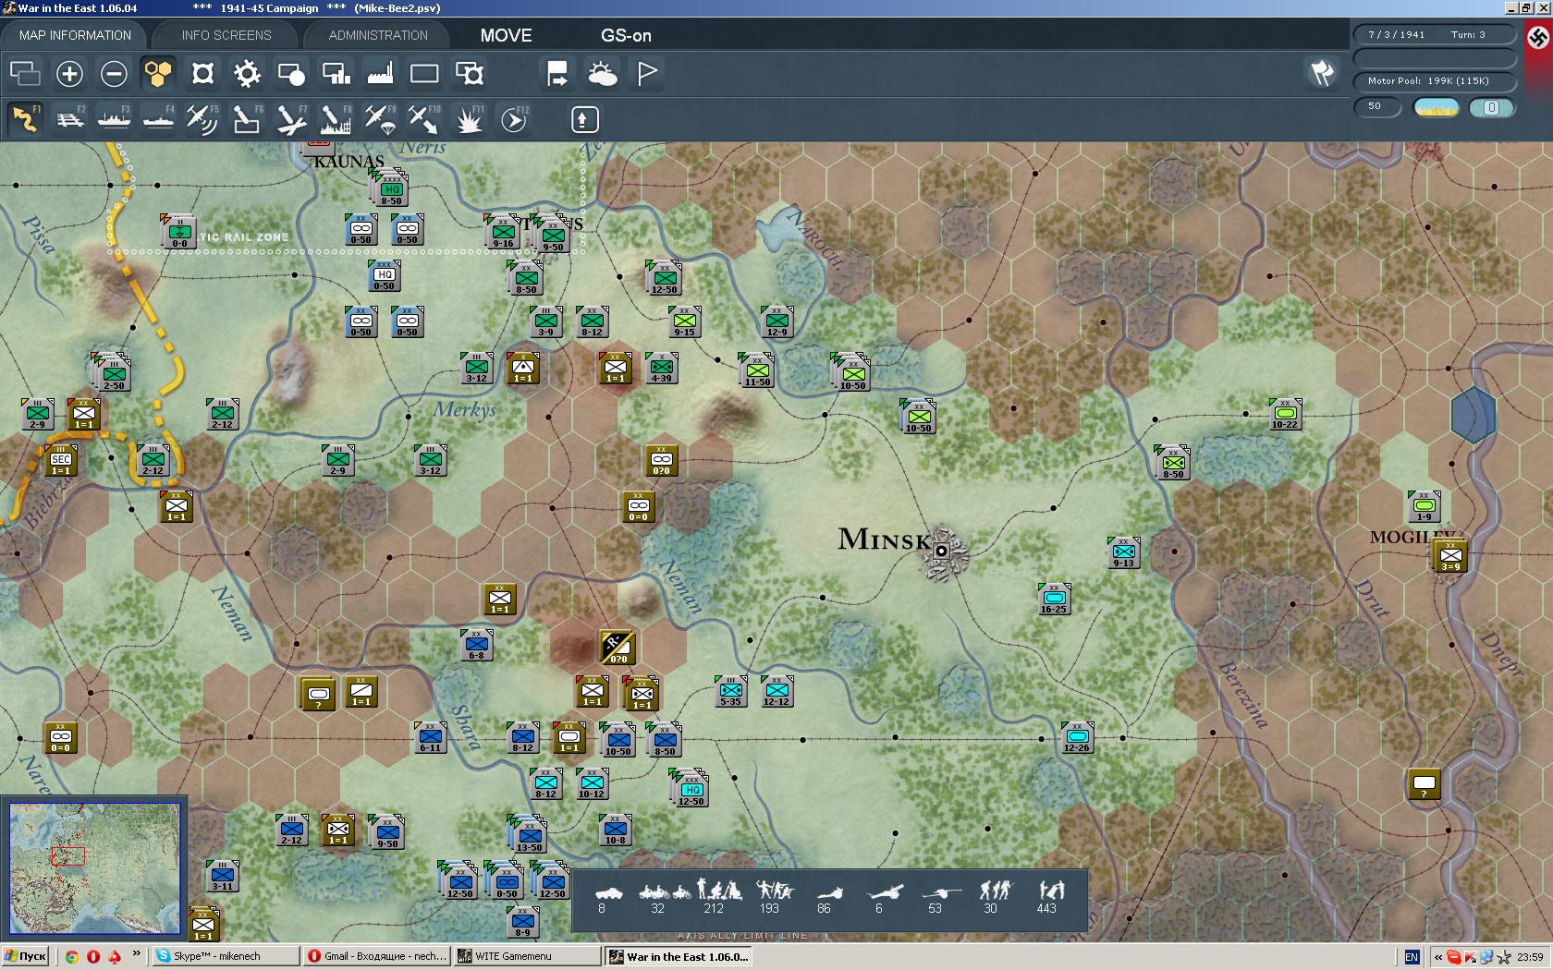Select the SEC 1=1 unit counter
The image size is (1553, 970).
(x=61, y=460)
